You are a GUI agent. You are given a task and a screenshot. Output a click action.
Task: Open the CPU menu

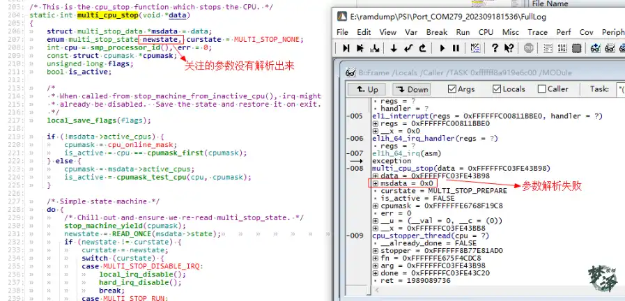coord(486,32)
